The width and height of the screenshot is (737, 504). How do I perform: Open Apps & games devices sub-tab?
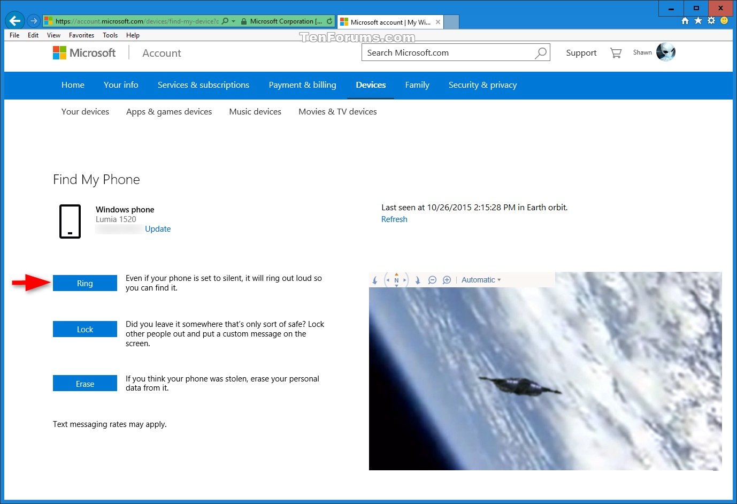(169, 112)
